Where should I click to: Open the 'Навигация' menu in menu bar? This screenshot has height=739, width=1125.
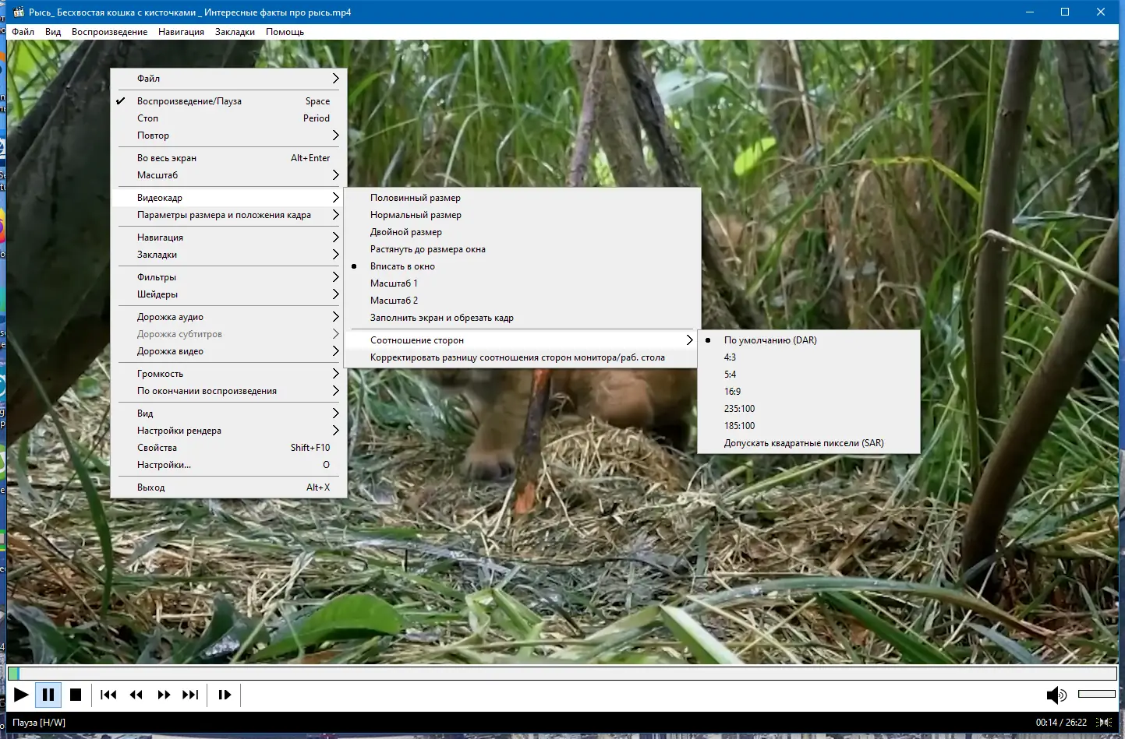tap(180, 32)
